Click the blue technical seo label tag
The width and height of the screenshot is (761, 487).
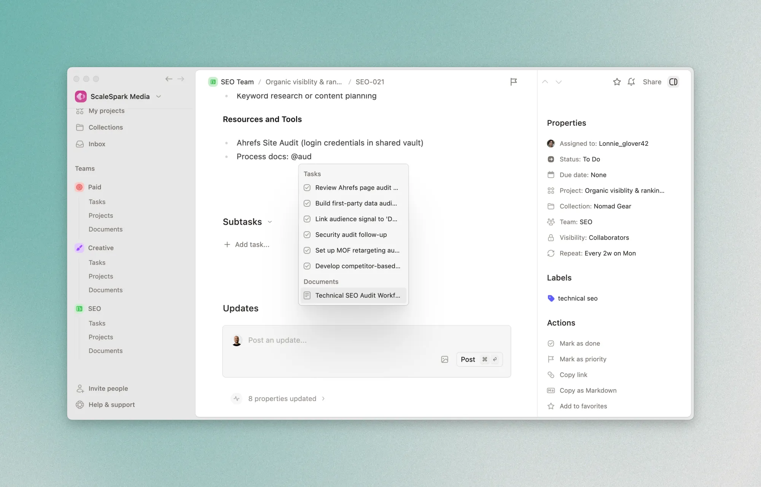point(573,299)
